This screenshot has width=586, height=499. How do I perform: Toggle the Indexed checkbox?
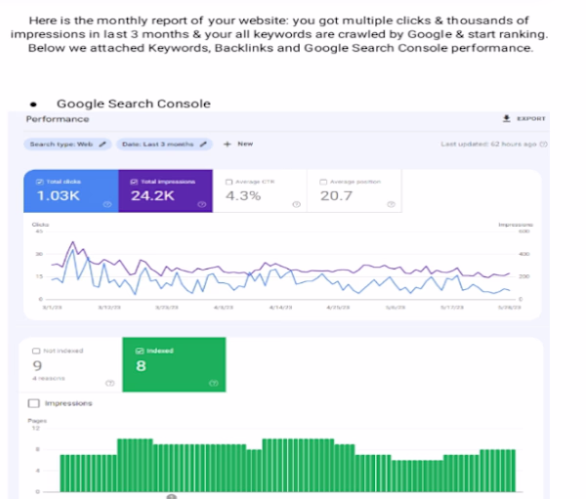coord(140,351)
